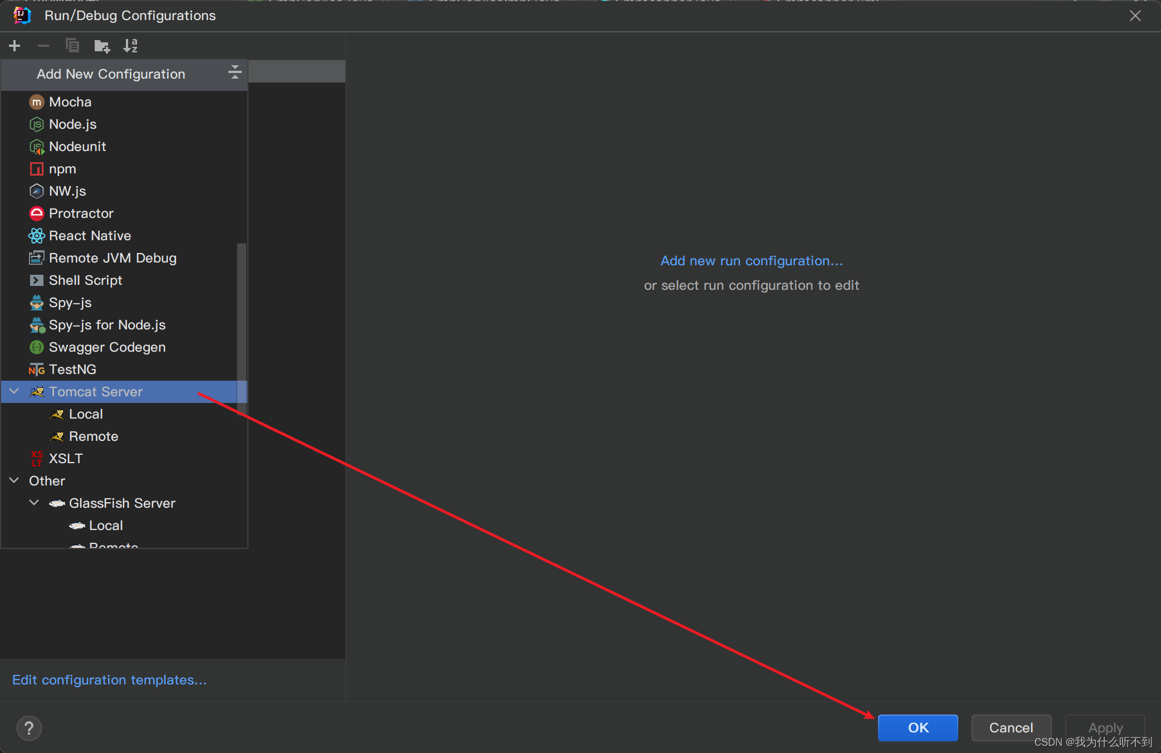Open Add new run configuration link
Screen dimensions: 1161x753
(751, 261)
